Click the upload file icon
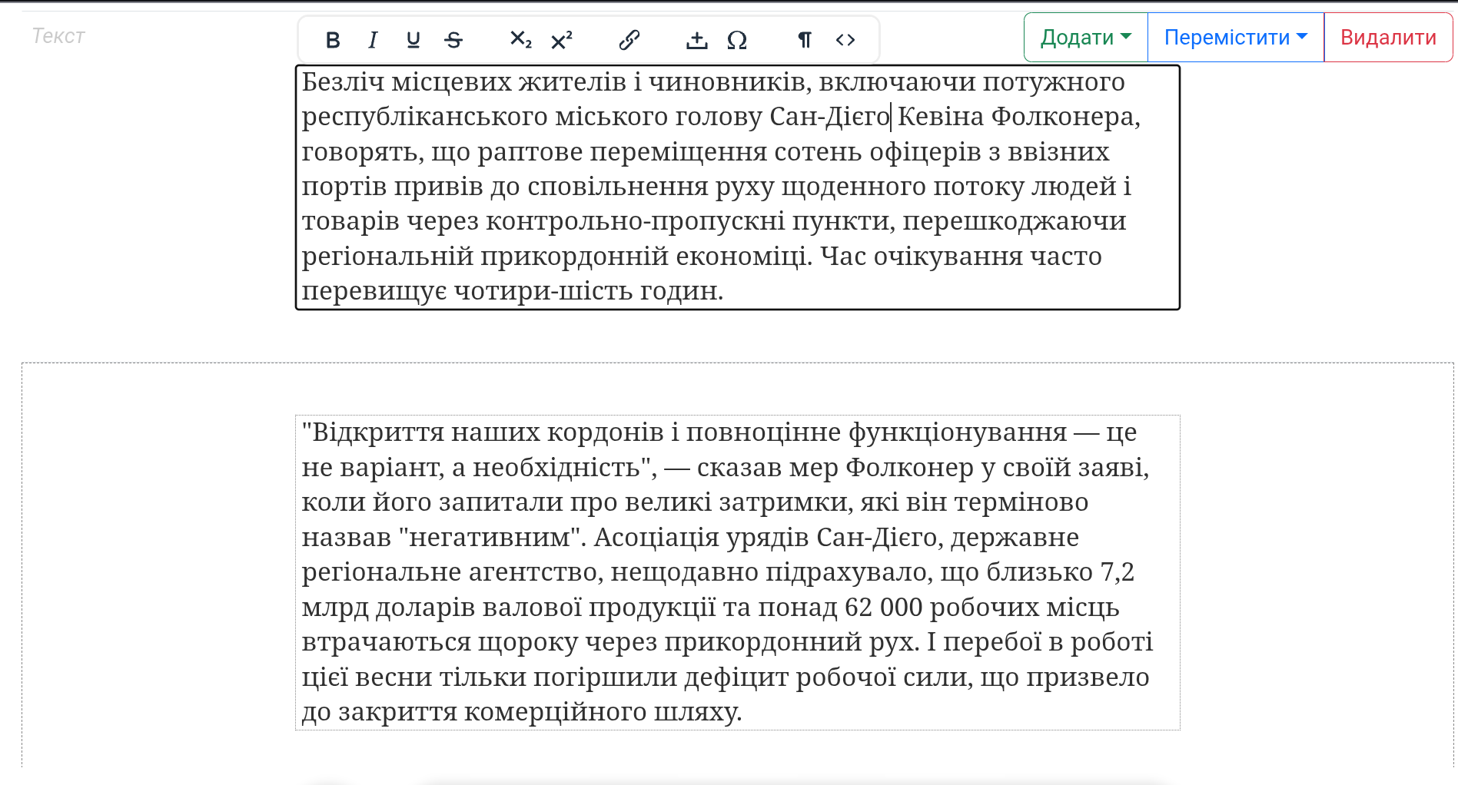 tap(696, 40)
